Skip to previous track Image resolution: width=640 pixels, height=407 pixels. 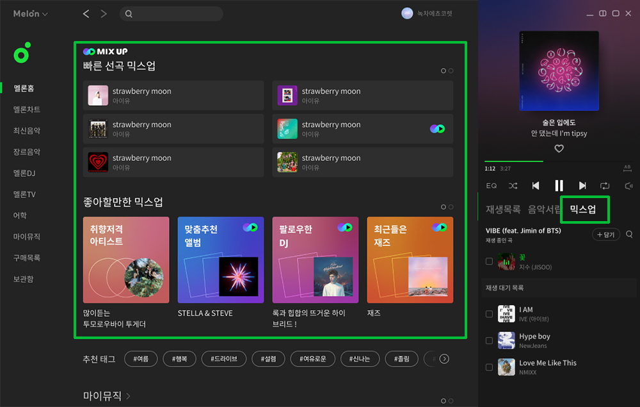pyautogui.click(x=536, y=186)
